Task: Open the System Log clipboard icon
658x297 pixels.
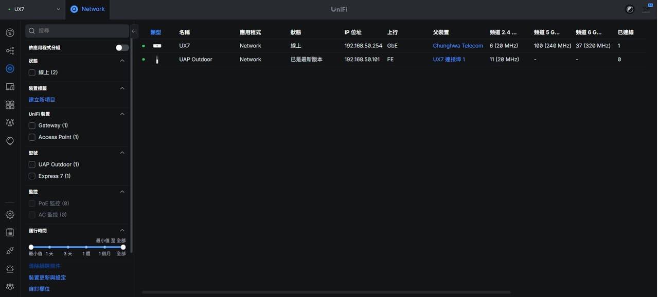Action: coord(10,233)
